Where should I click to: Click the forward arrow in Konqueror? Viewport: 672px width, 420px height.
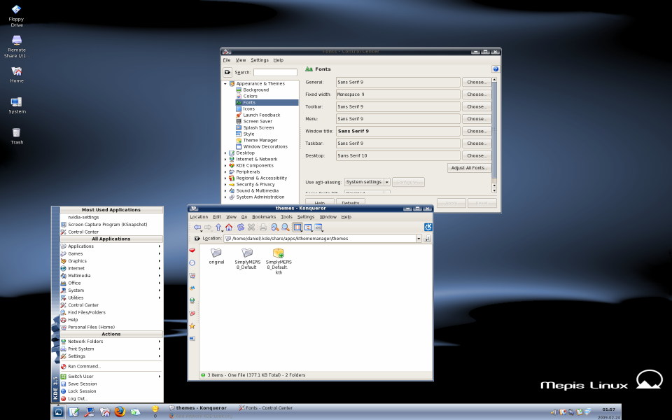[208, 227]
